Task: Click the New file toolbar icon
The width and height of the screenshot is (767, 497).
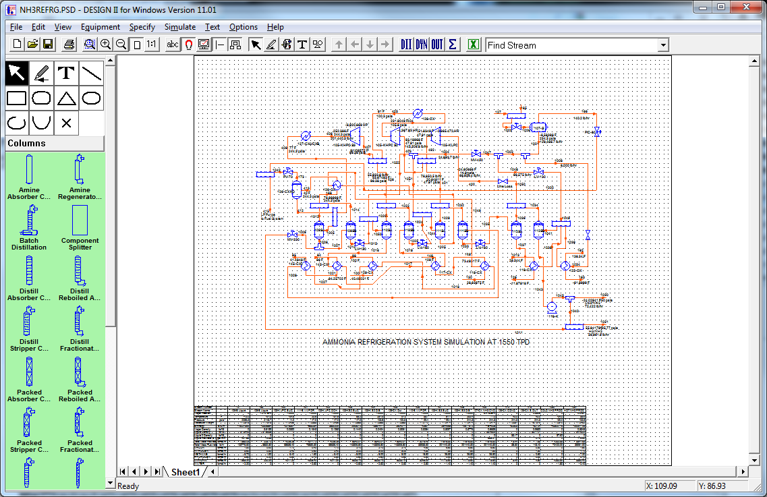Action: point(17,45)
